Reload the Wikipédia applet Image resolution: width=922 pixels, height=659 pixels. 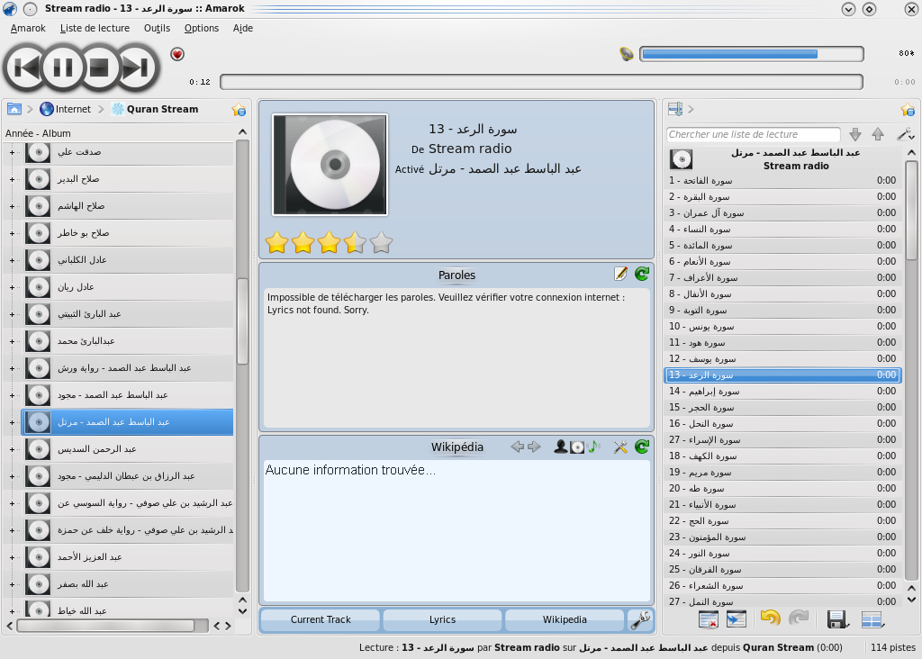pos(642,447)
